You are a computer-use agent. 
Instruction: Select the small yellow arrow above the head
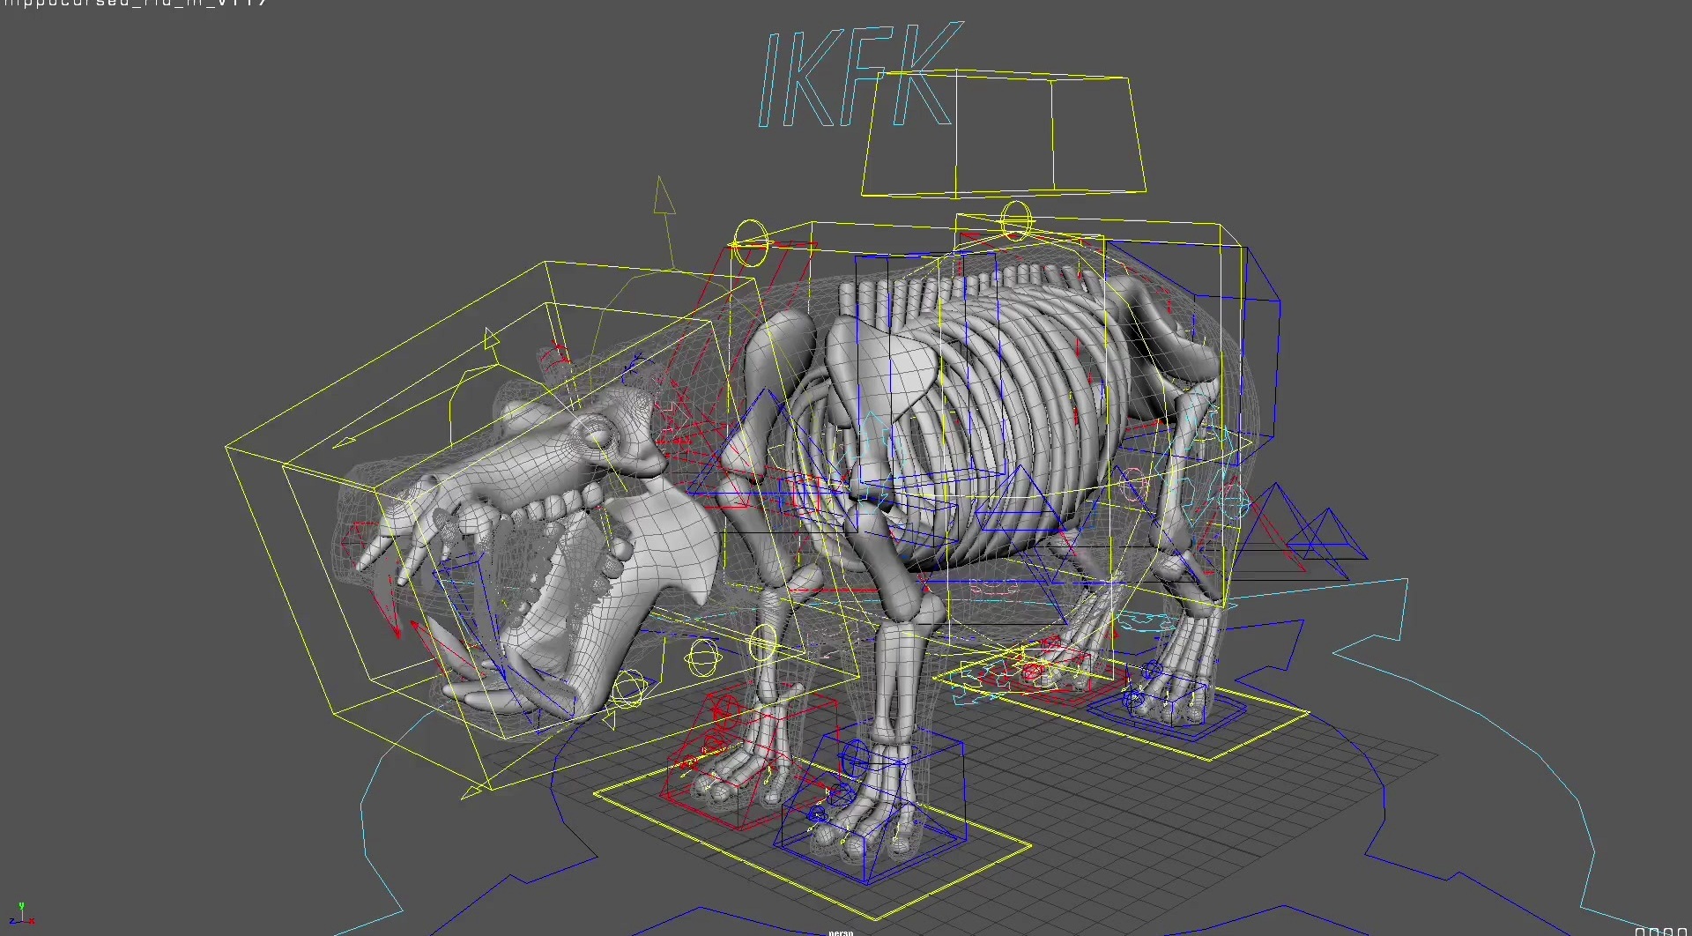tap(491, 339)
